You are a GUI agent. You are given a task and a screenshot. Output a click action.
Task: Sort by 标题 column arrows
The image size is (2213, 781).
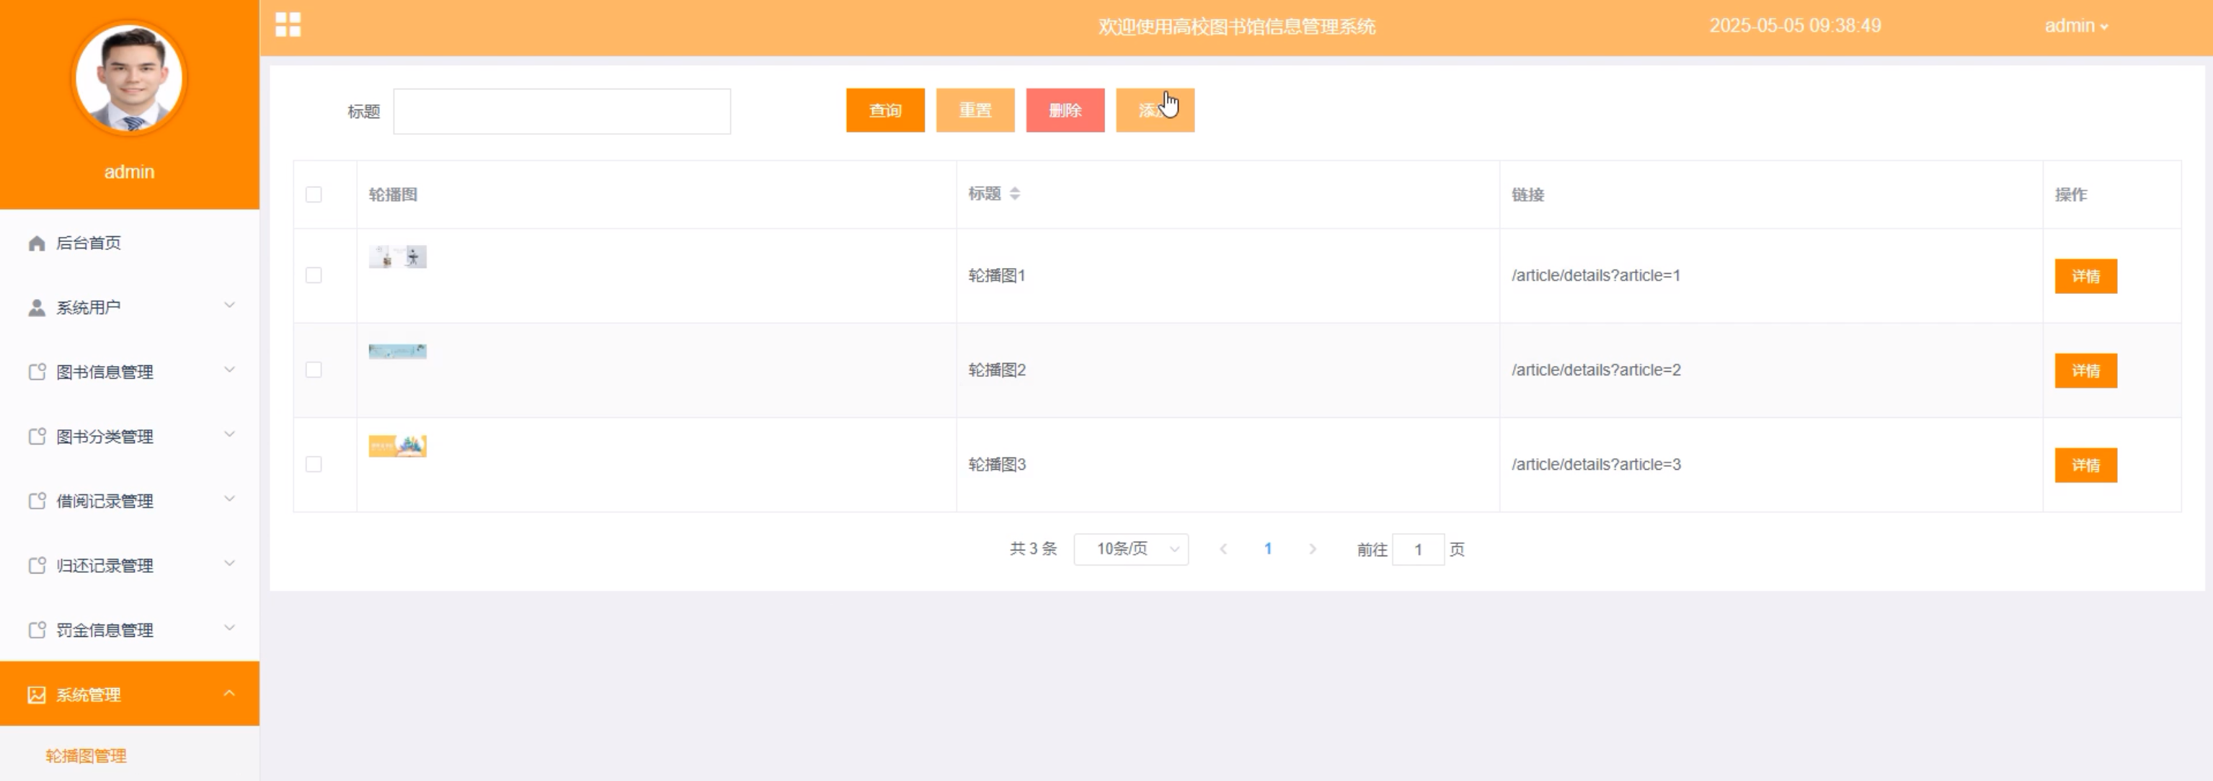(x=1014, y=194)
